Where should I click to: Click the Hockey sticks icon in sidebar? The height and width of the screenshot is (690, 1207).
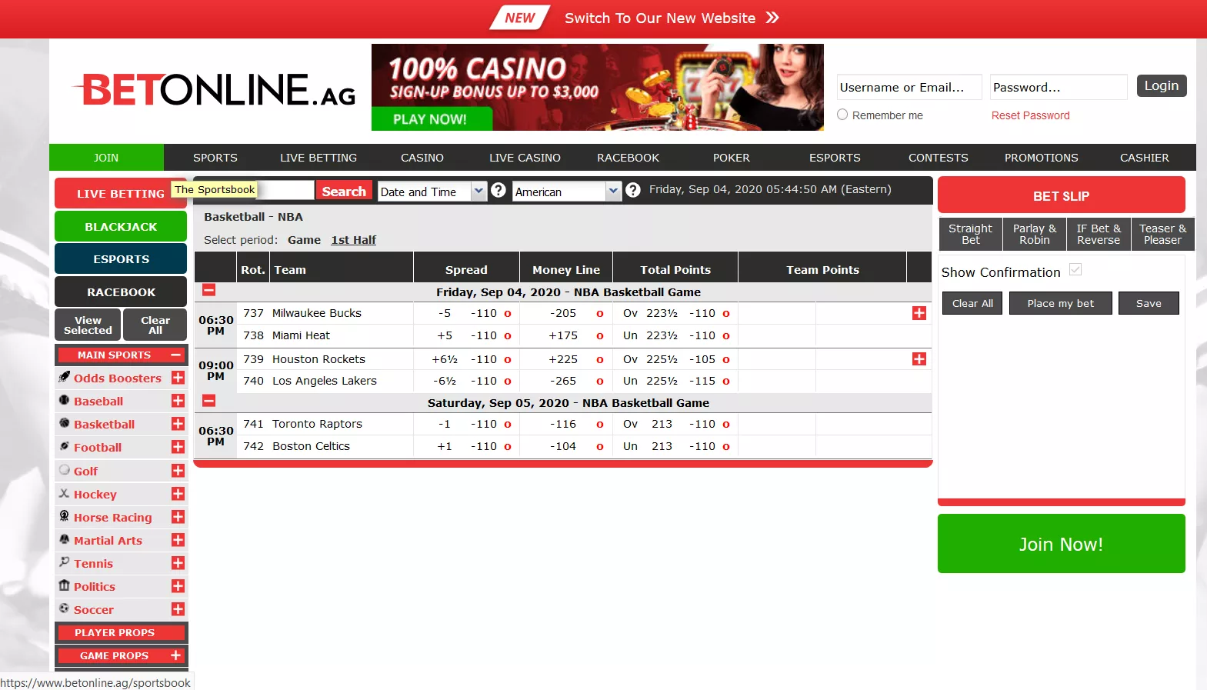click(65, 493)
